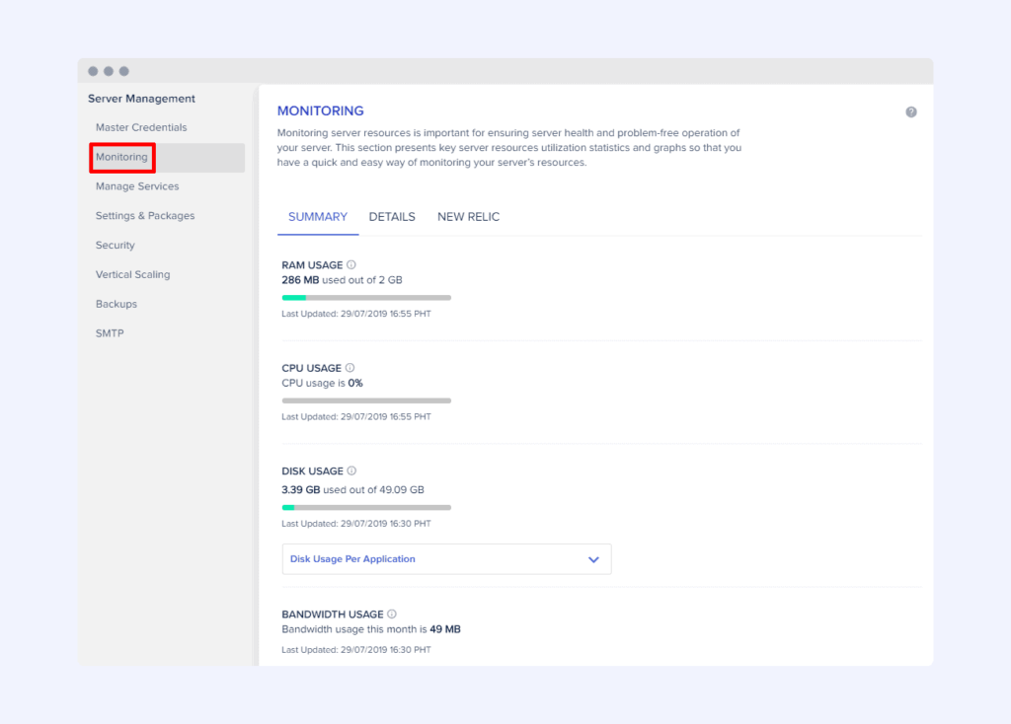Click the RAM usage progress bar
Image resolution: width=1011 pixels, height=724 pixels.
(366, 298)
